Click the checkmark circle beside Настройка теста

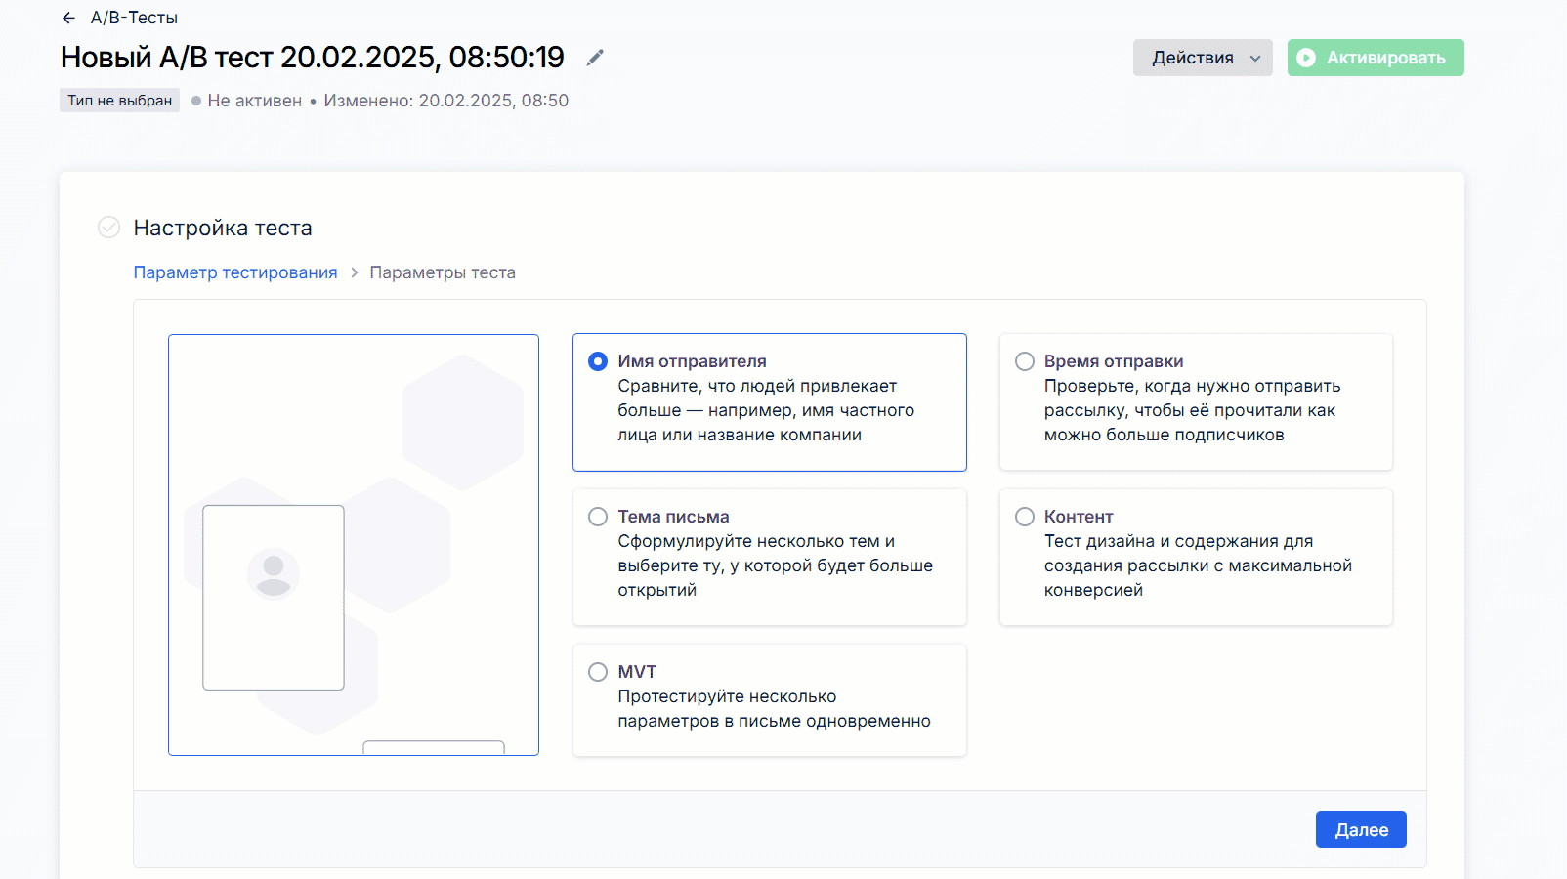[x=108, y=228]
